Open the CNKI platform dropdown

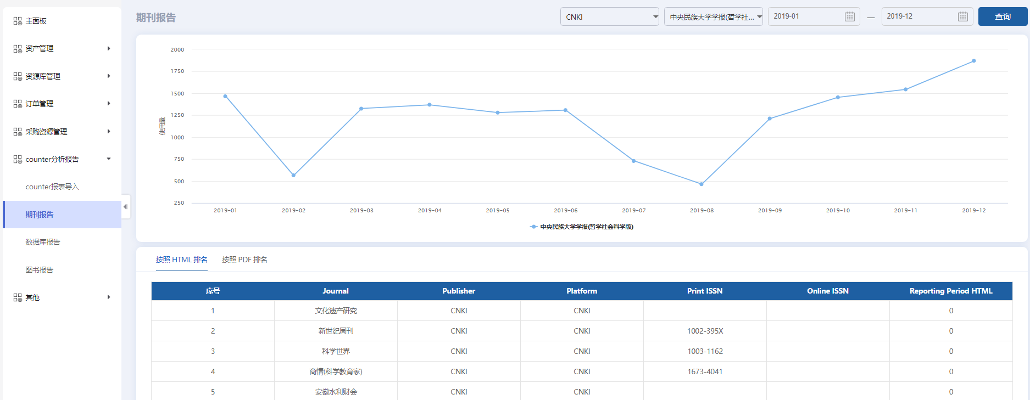(x=609, y=17)
